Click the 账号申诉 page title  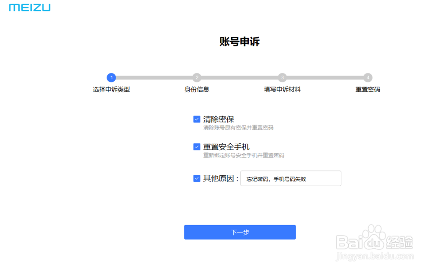click(x=239, y=42)
